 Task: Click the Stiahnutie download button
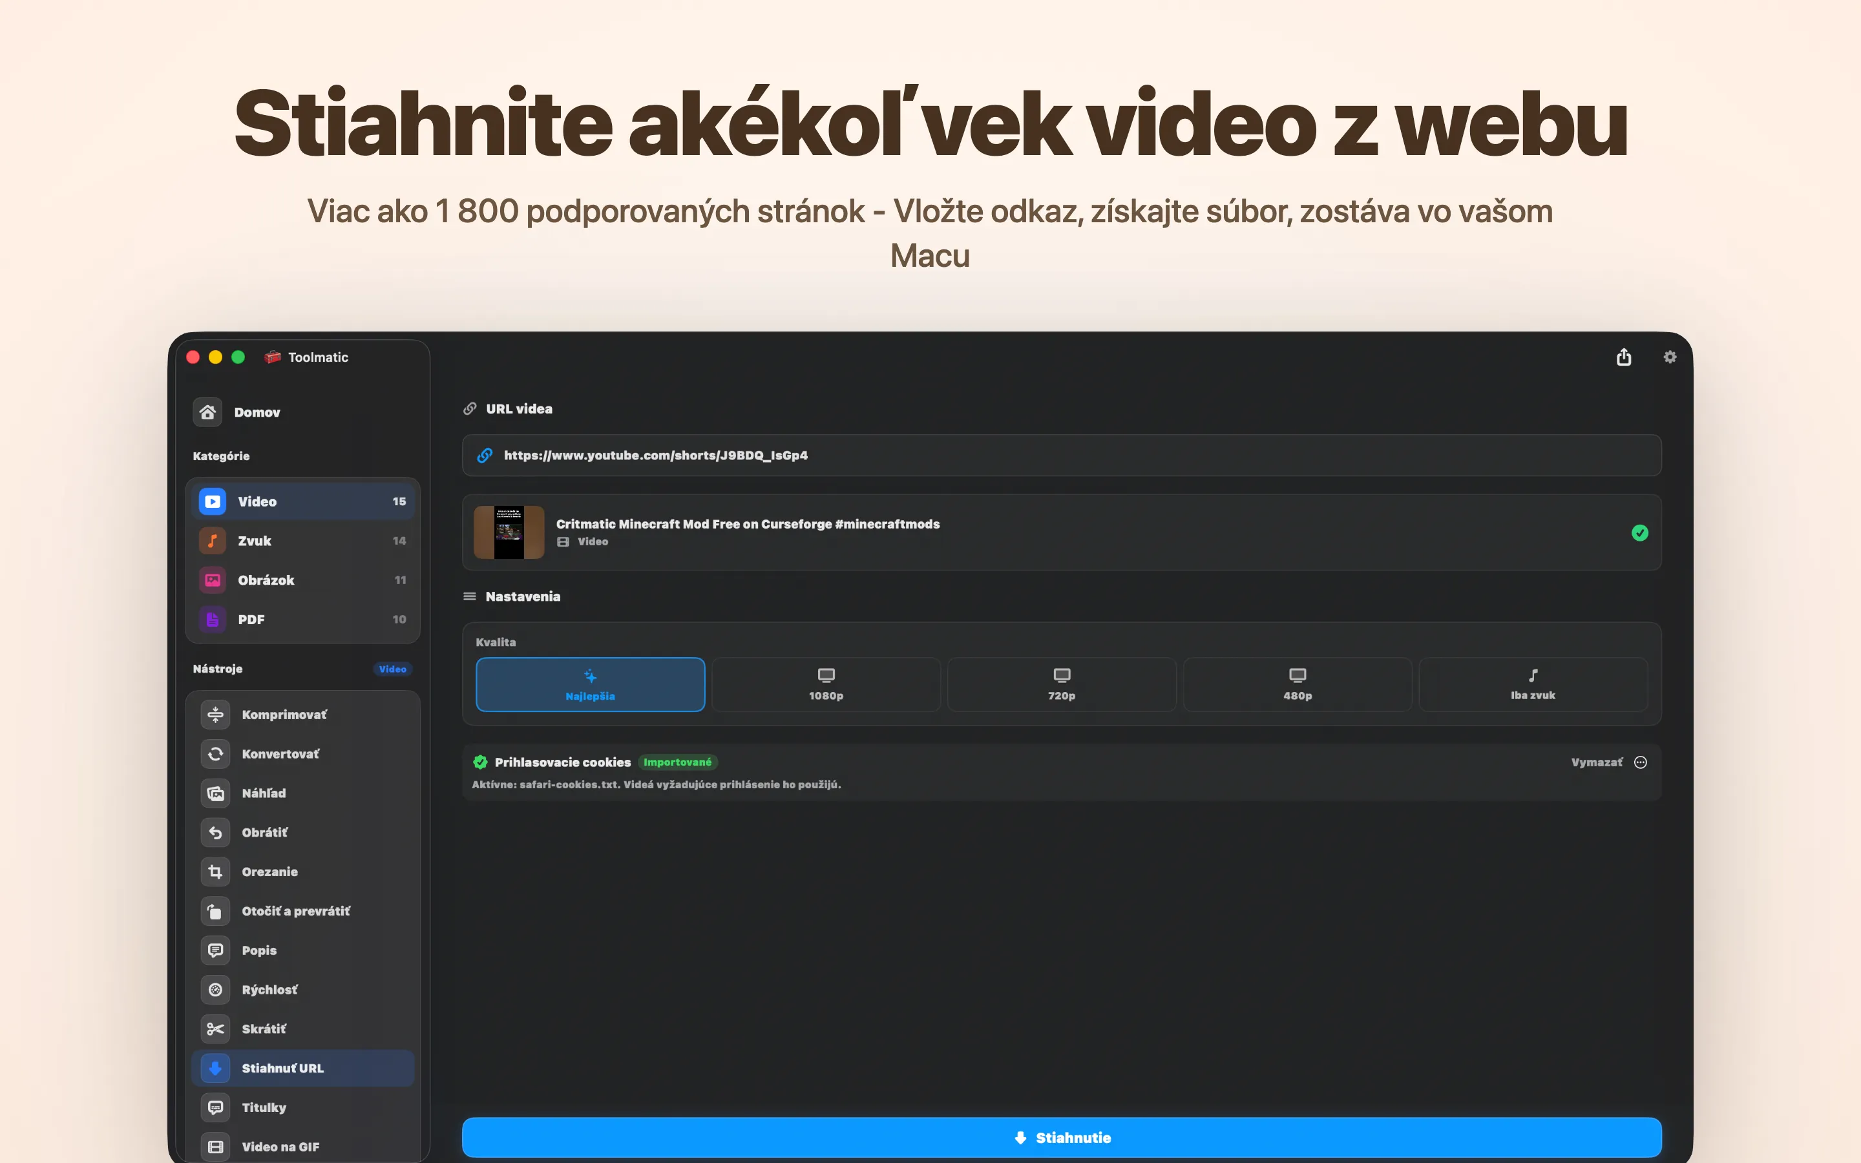point(1062,1138)
